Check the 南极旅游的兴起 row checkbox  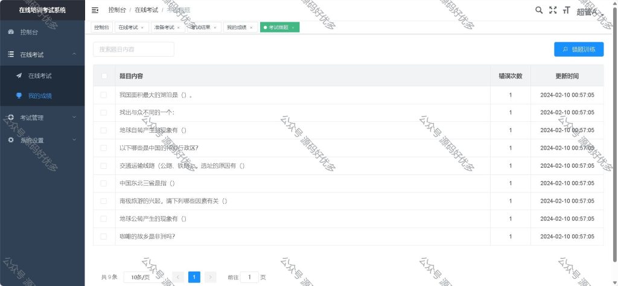point(104,202)
